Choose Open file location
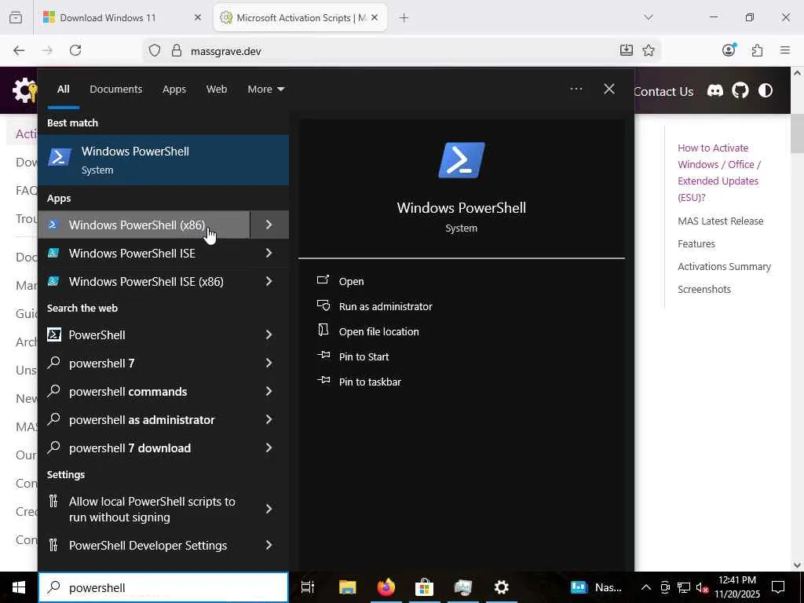The image size is (804, 603). pos(379,331)
